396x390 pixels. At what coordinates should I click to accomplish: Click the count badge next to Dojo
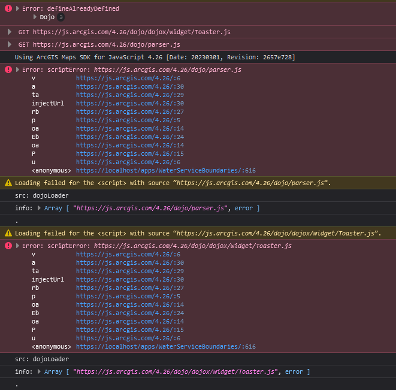pos(61,17)
